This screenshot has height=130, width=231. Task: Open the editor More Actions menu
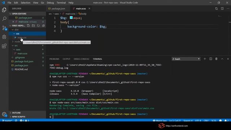tap(228, 9)
